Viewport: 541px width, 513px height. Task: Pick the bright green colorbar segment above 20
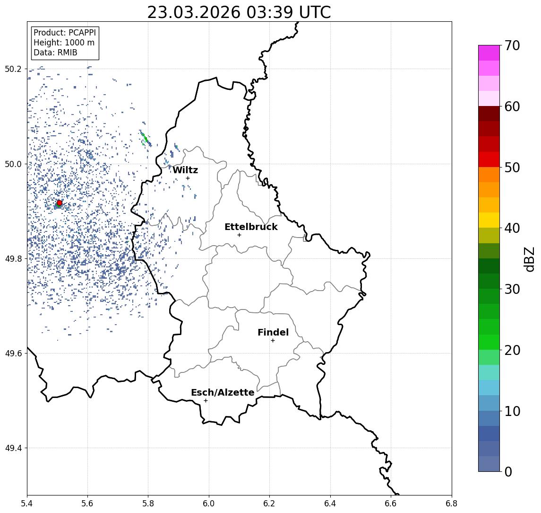tap(489, 342)
